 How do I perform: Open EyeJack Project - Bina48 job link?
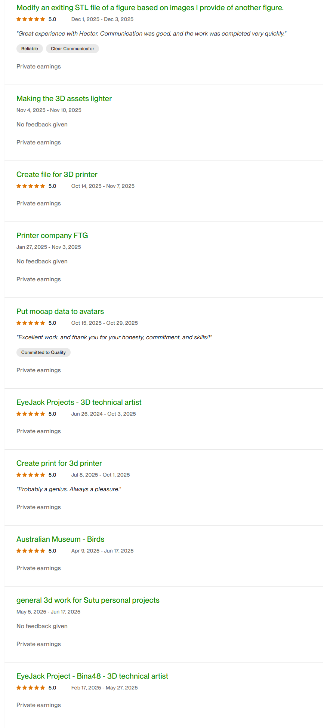(92, 676)
